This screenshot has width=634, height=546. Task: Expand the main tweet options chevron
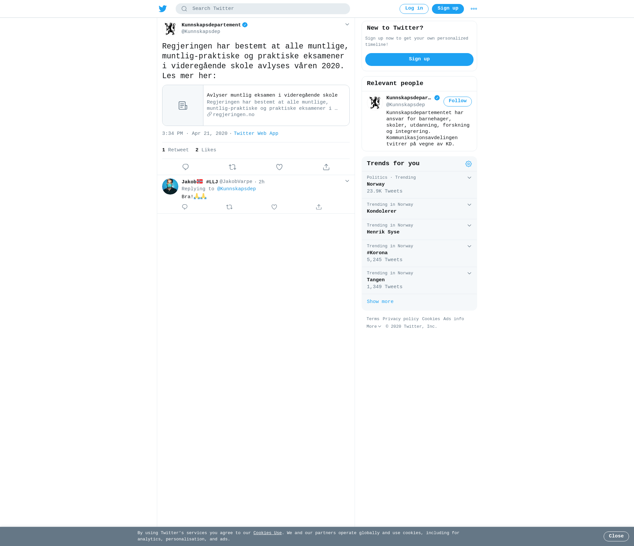347,24
